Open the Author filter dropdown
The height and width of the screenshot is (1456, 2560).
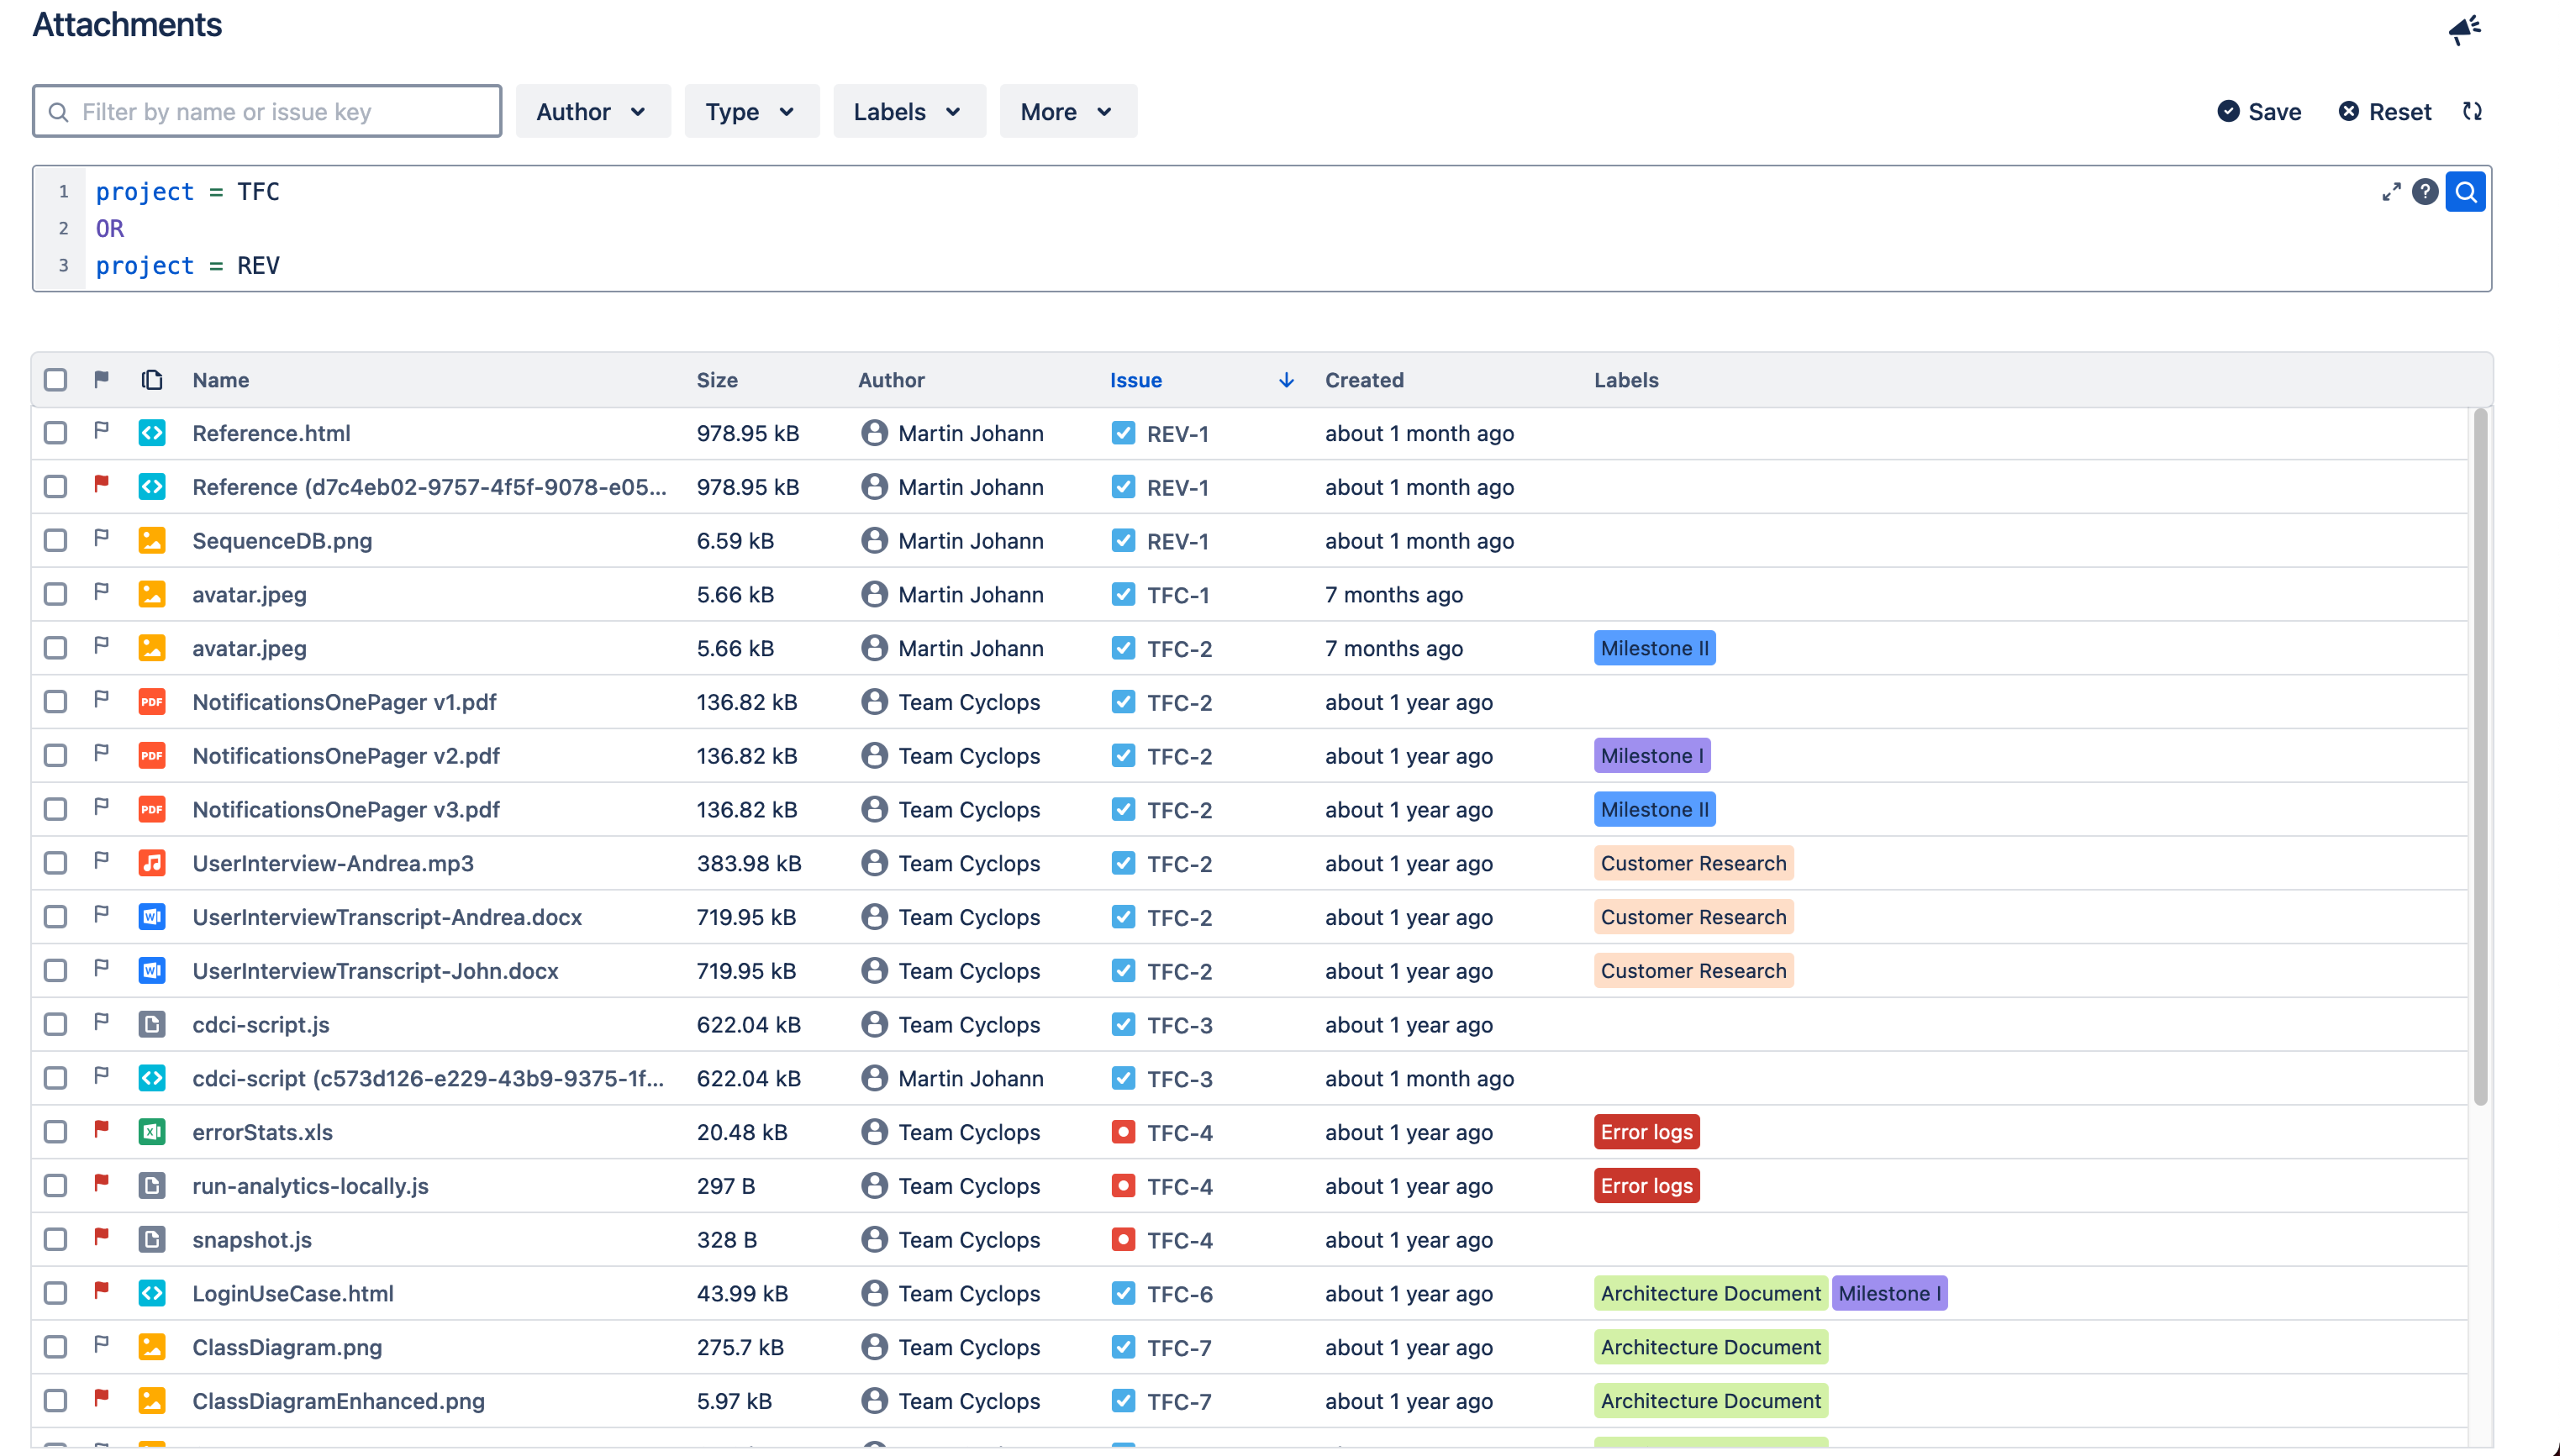coord(592,112)
